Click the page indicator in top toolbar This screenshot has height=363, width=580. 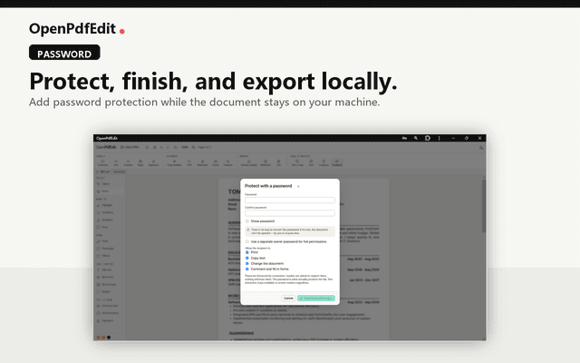[205, 147]
